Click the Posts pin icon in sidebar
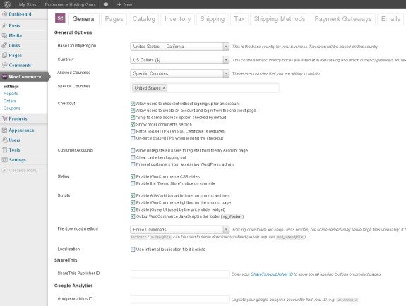406x306 pixels. [x=4, y=25]
